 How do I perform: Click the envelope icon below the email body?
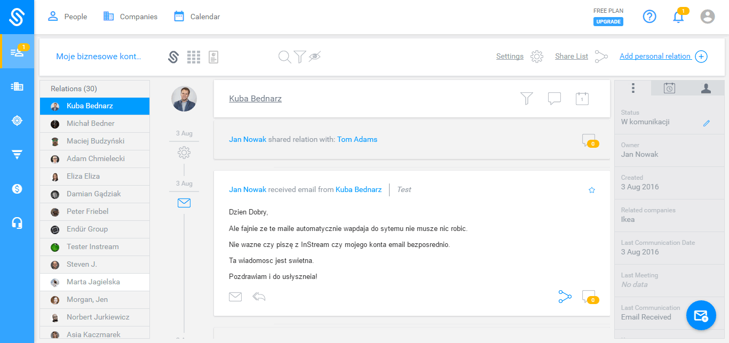click(235, 297)
